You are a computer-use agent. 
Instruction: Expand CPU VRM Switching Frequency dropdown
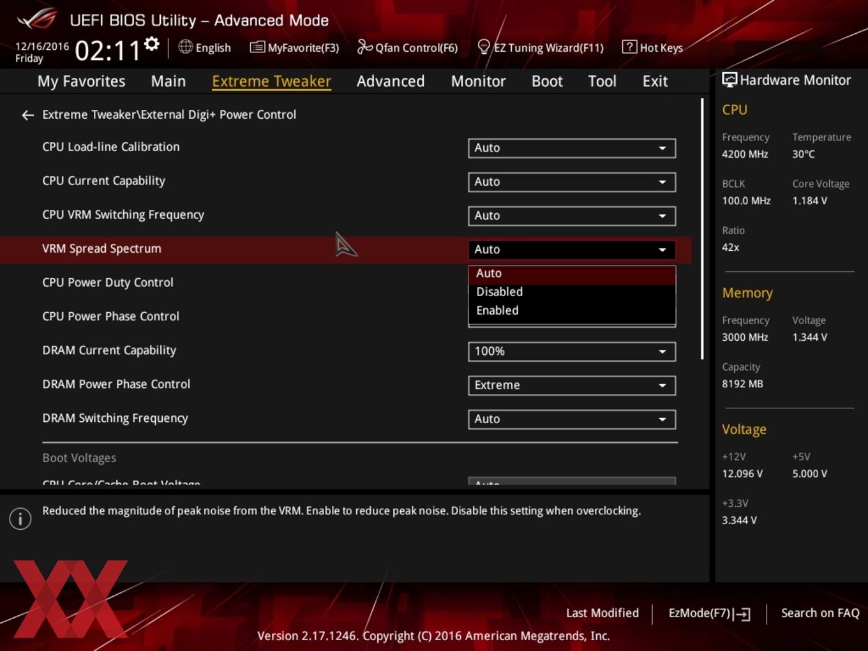pos(572,216)
